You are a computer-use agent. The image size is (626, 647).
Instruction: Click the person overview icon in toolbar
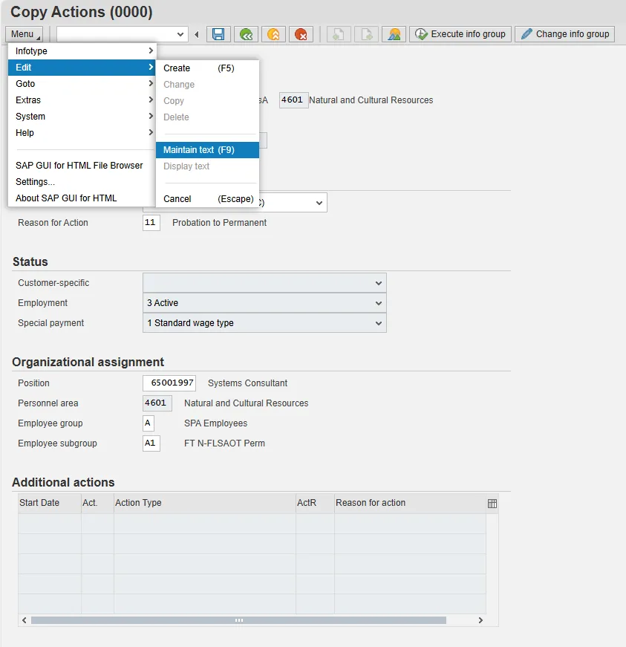tap(394, 34)
